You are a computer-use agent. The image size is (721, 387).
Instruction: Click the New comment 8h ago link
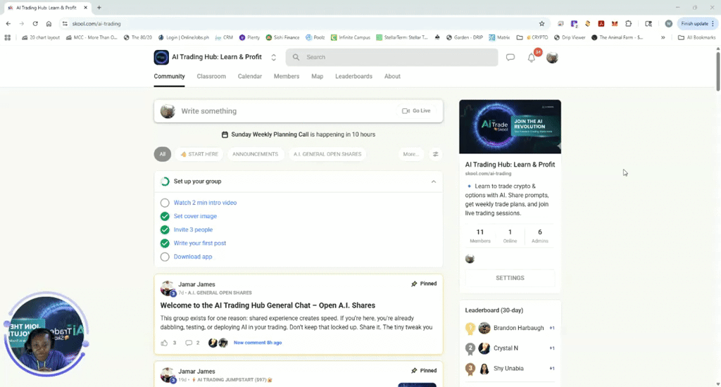click(258, 343)
